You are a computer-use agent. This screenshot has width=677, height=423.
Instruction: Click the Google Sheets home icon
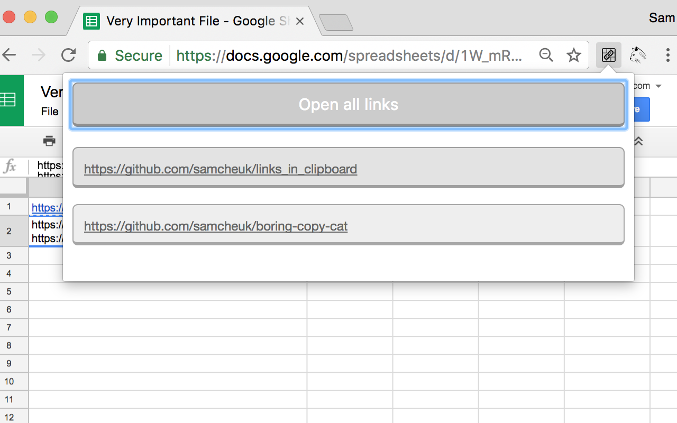(x=11, y=100)
